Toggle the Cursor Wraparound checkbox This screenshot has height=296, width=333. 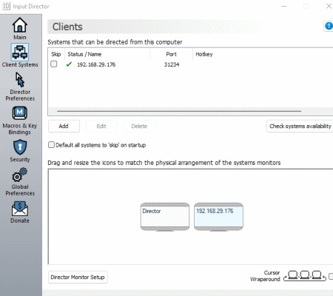331,276
